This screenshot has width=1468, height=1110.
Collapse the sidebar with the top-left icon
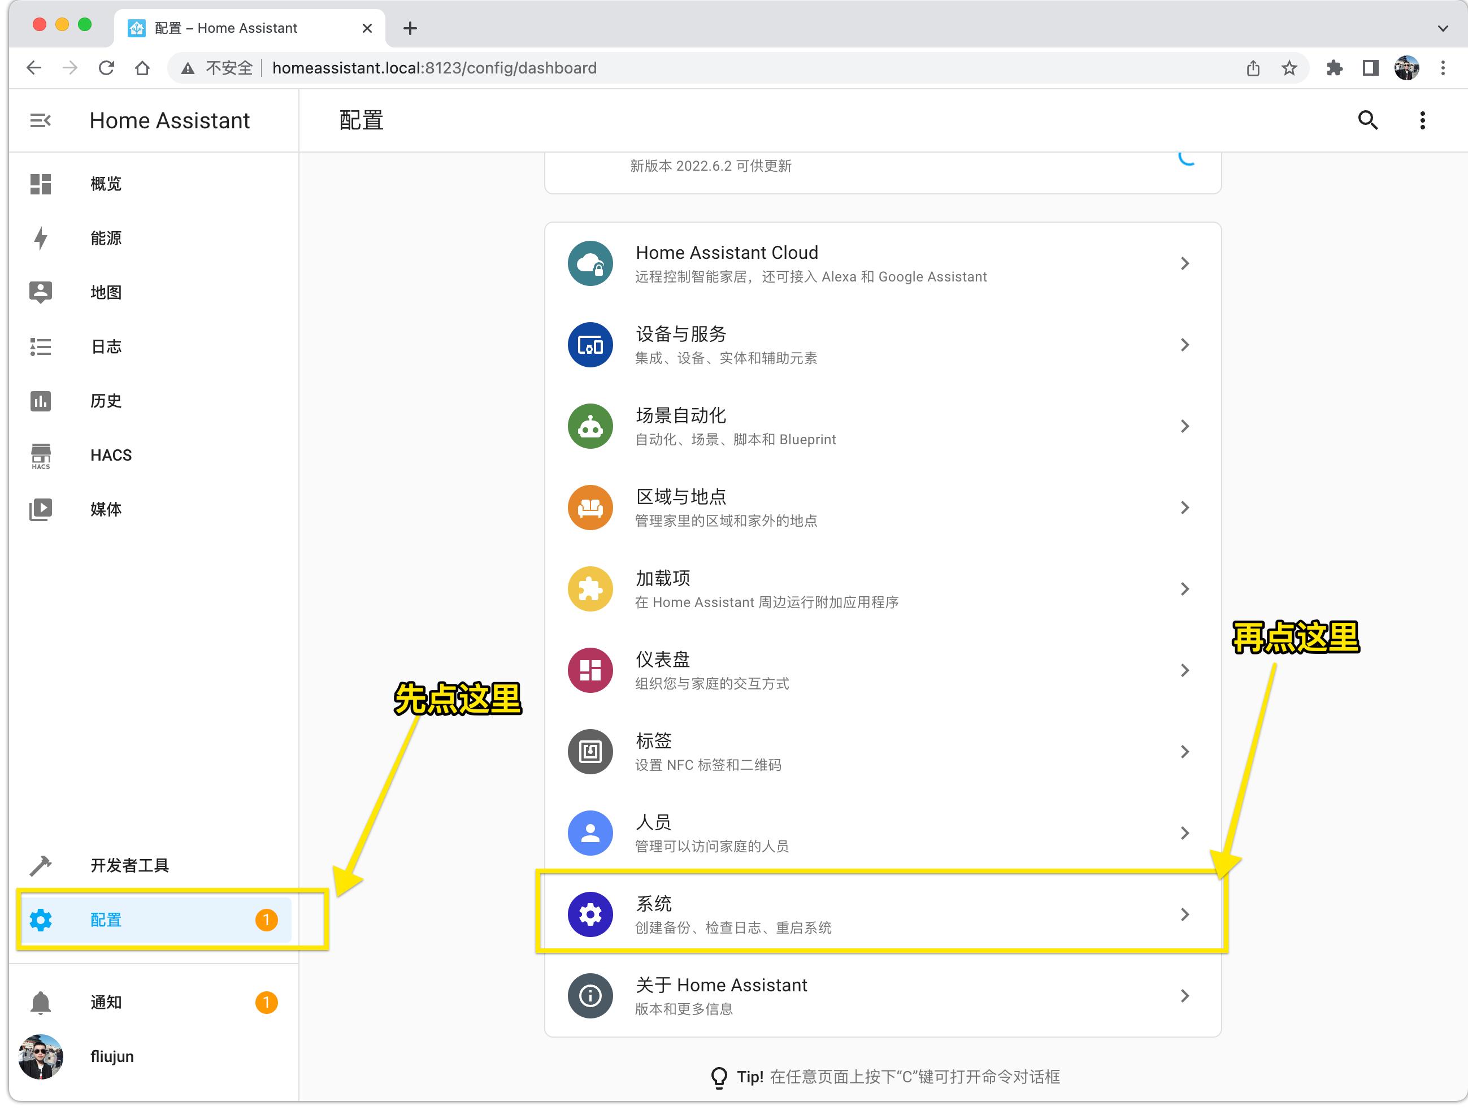(x=41, y=120)
